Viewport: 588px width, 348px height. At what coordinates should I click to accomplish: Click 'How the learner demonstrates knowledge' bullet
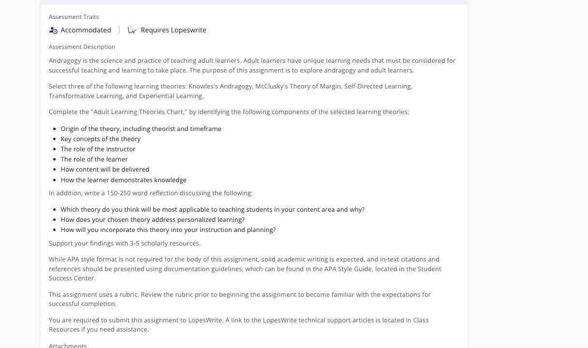coord(123,180)
